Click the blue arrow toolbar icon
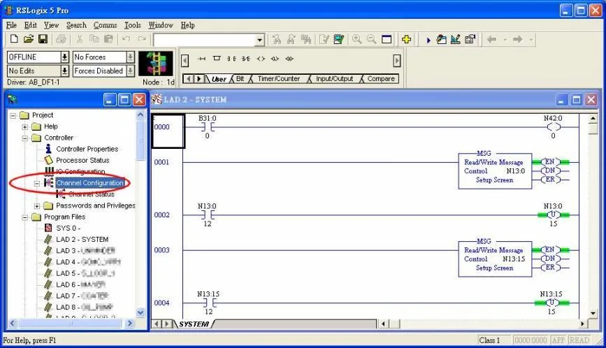This screenshot has width=606, height=348. (x=428, y=40)
